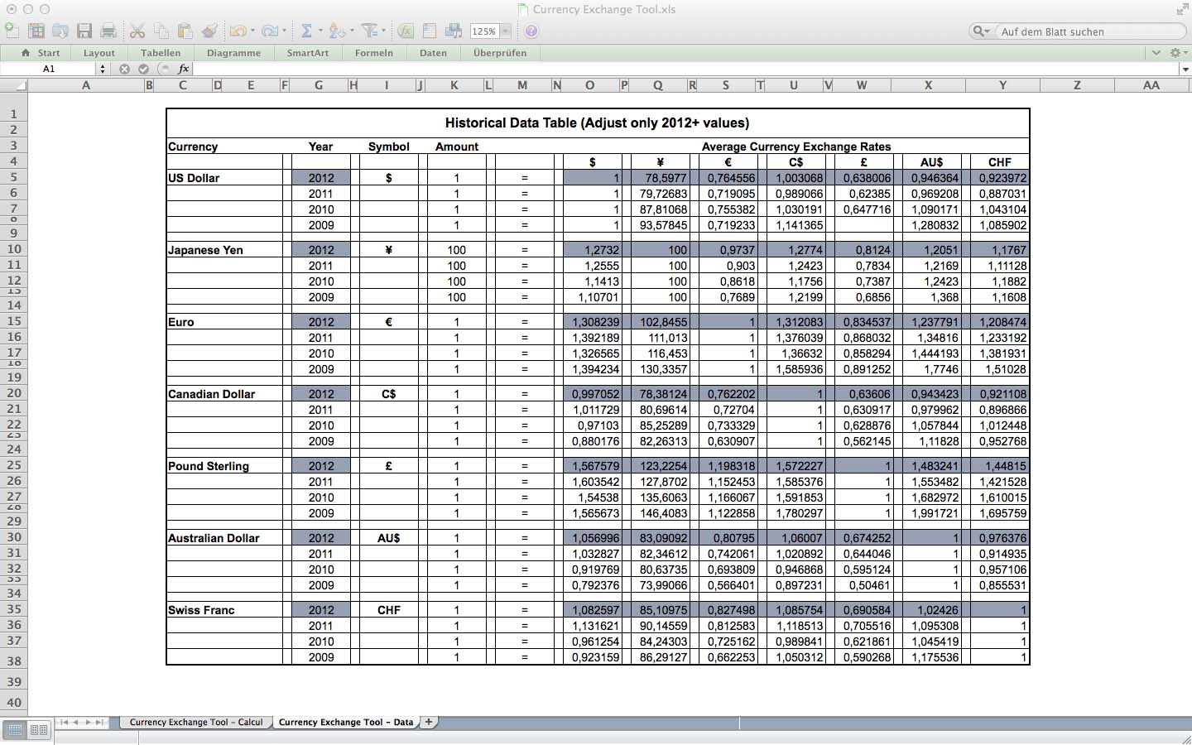Click the fx insert function icon
This screenshot has height=745, width=1192.
pos(184,69)
